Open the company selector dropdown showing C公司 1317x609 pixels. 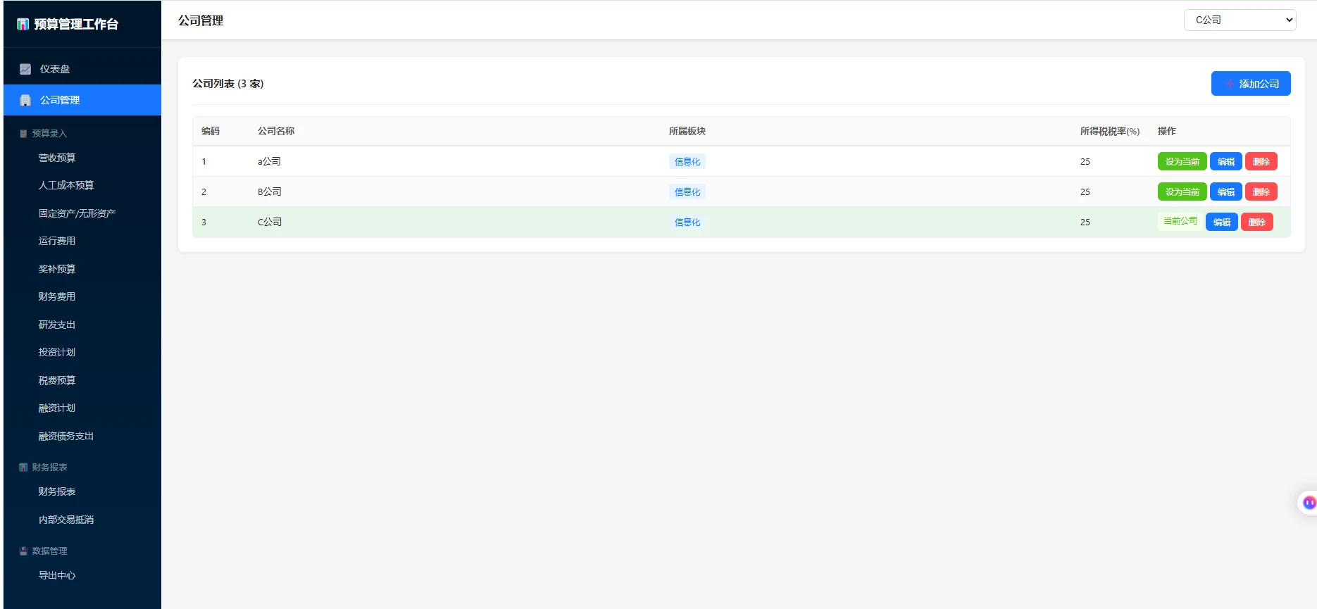[1240, 20]
